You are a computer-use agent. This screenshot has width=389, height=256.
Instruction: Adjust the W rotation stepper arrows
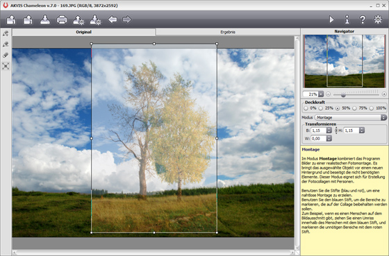tap(329, 139)
